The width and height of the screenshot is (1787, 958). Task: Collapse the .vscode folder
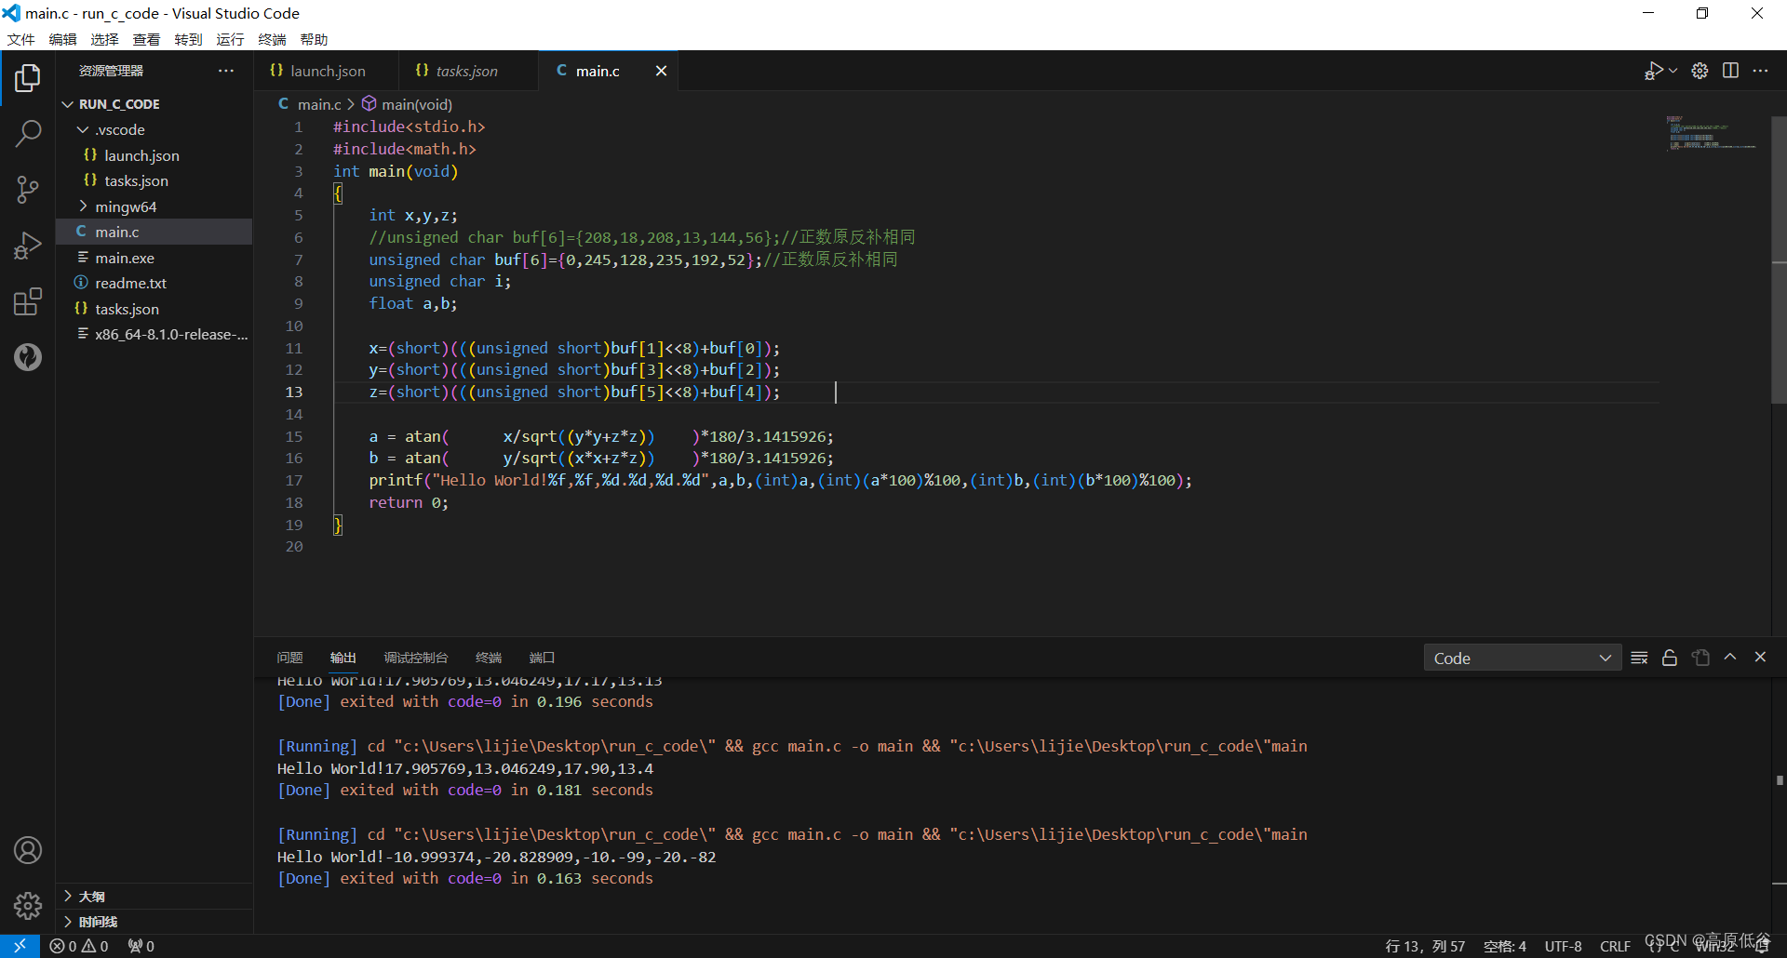155,129
